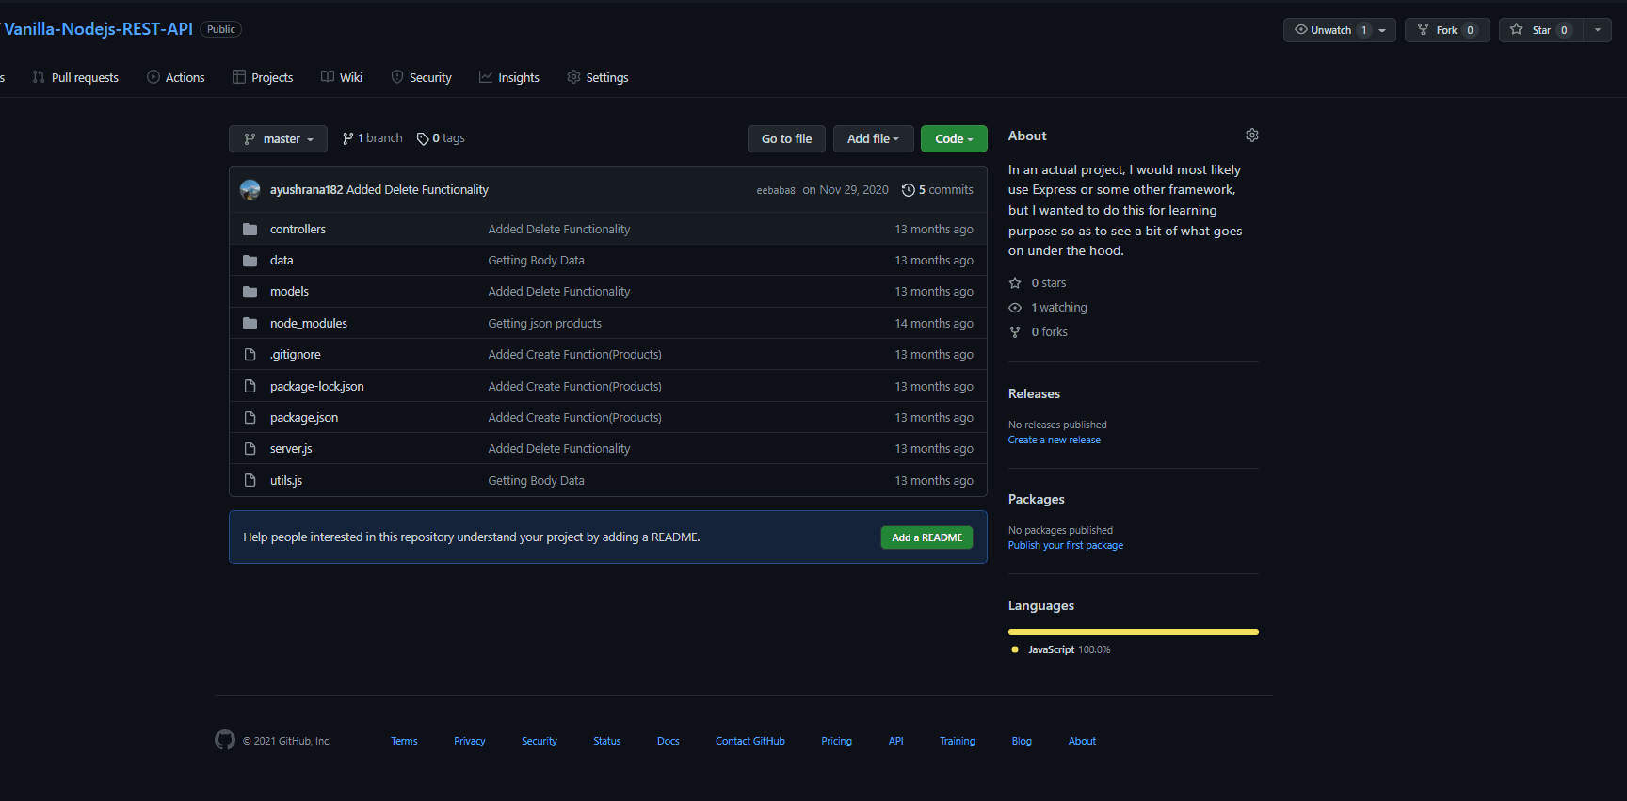Screen dimensions: 1627x801
Task: Click the Go to file button
Action: 786,139
